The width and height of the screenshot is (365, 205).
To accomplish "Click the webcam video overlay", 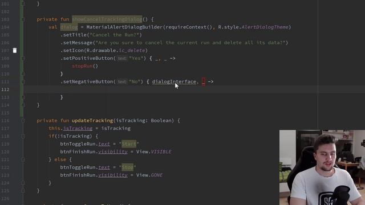I will tap(322, 167).
